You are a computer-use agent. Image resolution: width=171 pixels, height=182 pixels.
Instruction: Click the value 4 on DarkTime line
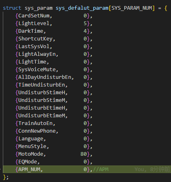tap(85, 31)
